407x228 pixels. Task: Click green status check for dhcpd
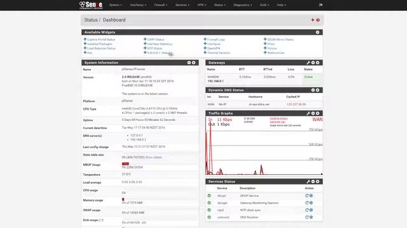point(209,196)
